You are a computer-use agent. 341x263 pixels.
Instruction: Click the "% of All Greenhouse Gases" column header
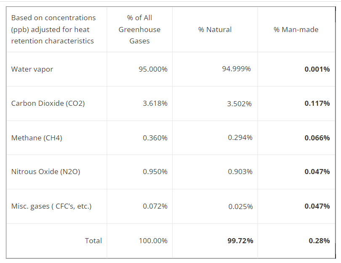[x=139, y=30]
